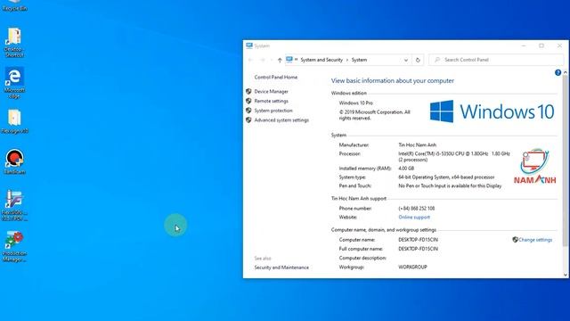Click the System window title icon
Screen dimensions: 570x321
point(249,45)
